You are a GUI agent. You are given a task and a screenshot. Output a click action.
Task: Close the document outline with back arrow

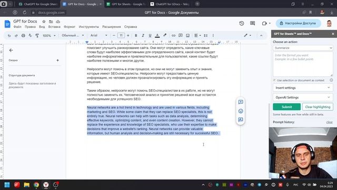[11, 50]
